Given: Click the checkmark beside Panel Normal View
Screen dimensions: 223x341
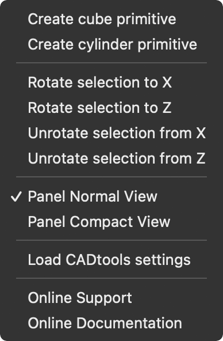Looking at the screenshot, I should tap(16, 196).
